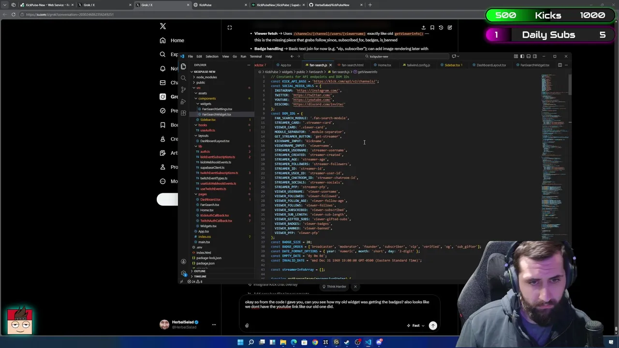Start a new Grok chat icon
619x348 pixels.
[450, 28]
